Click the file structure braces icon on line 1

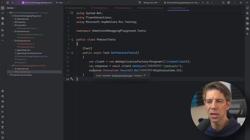(x=72, y=13)
